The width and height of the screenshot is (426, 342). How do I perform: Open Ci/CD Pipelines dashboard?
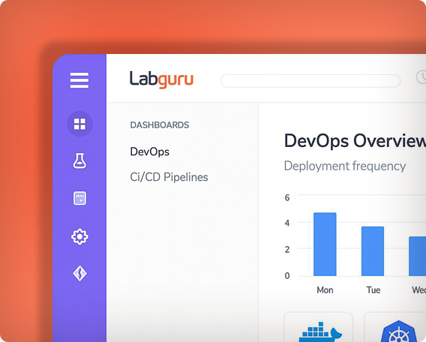[x=169, y=177]
